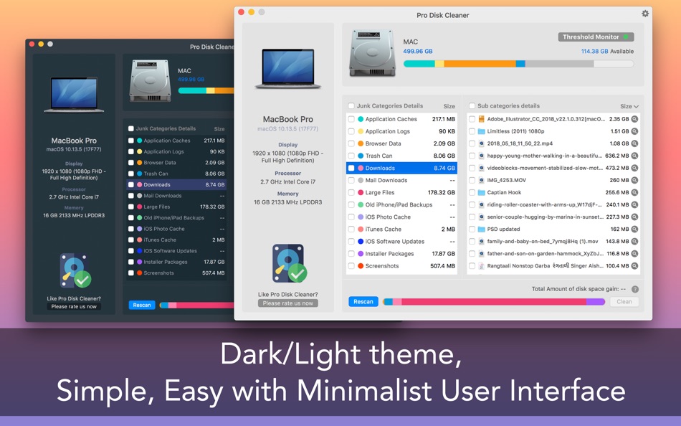Click Rescan in the dark window
The height and width of the screenshot is (426, 681).
[142, 305]
